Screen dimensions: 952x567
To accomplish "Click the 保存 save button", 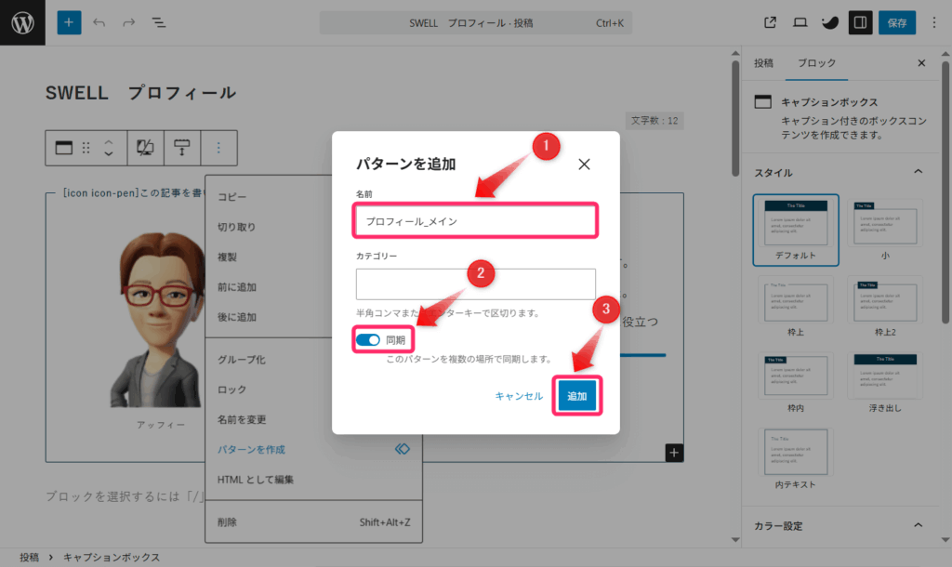I will click(897, 22).
